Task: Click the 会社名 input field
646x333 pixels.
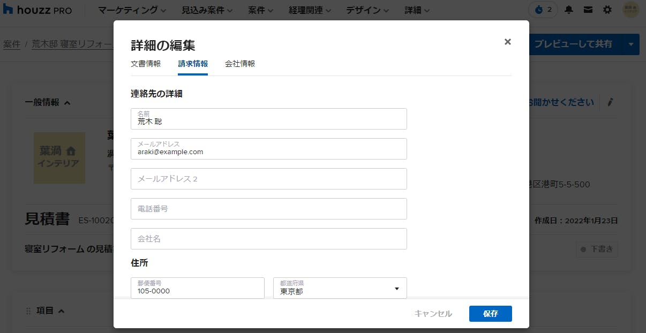Action: pyautogui.click(x=269, y=239)
